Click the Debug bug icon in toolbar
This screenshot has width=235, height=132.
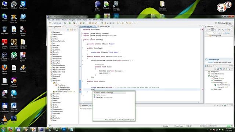[x=65, y=23]
